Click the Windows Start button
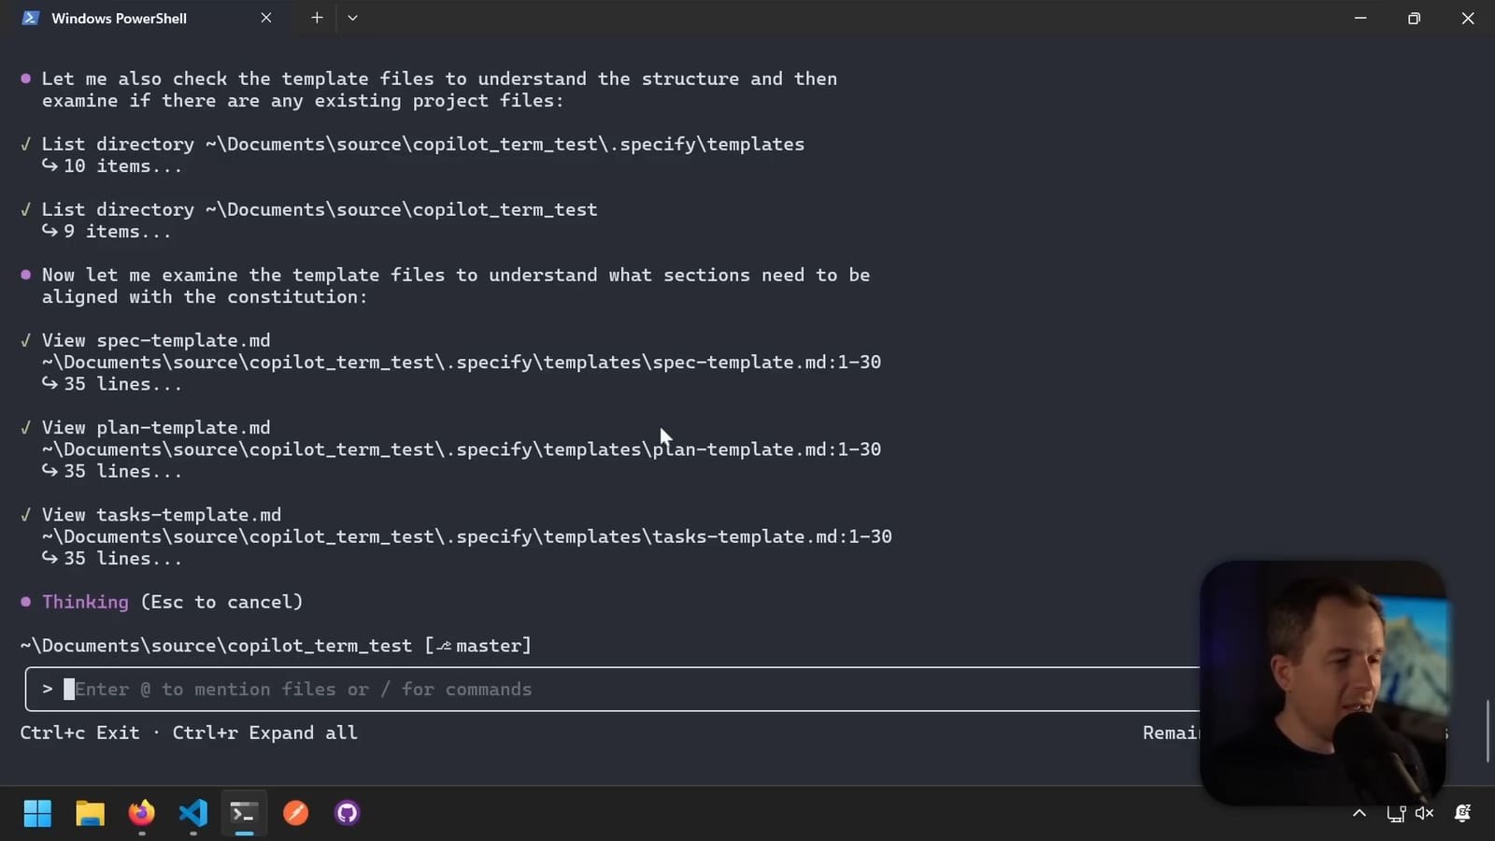The height and width of the screenshot is (841, 1495). point(37,813)
